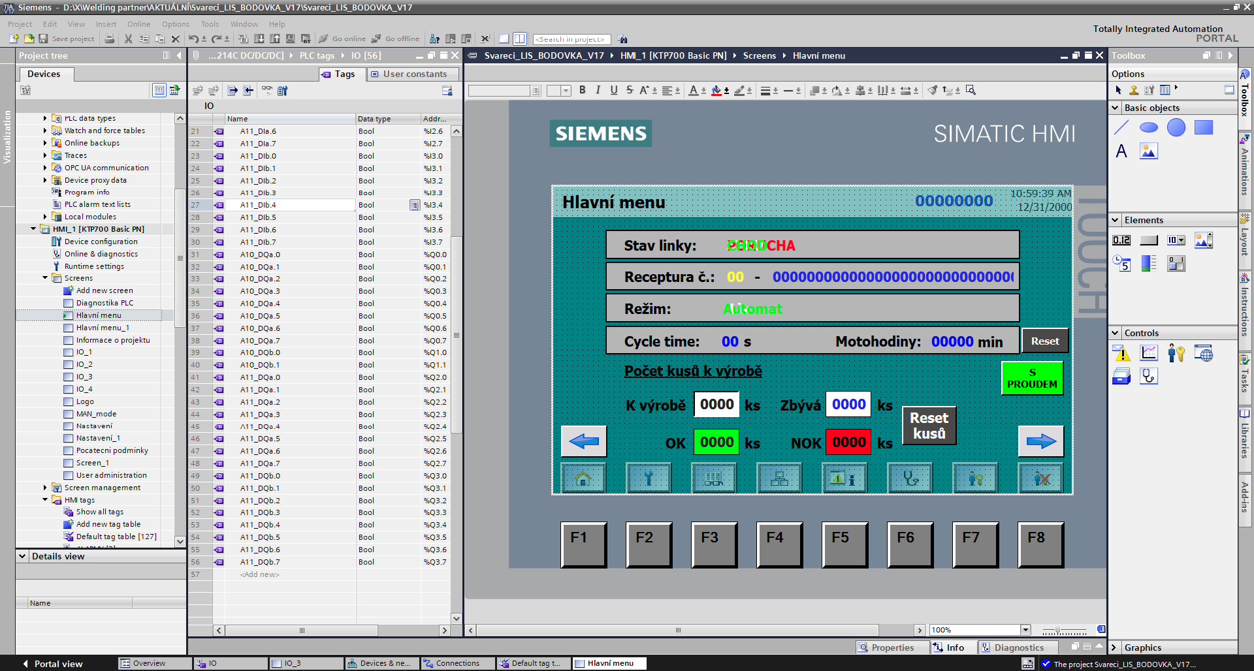Image resolution: width=1254 pixels, height=671 pixels.
Task: Select the System diagnostic view stethoscope control
Action: pos(1149,377)
